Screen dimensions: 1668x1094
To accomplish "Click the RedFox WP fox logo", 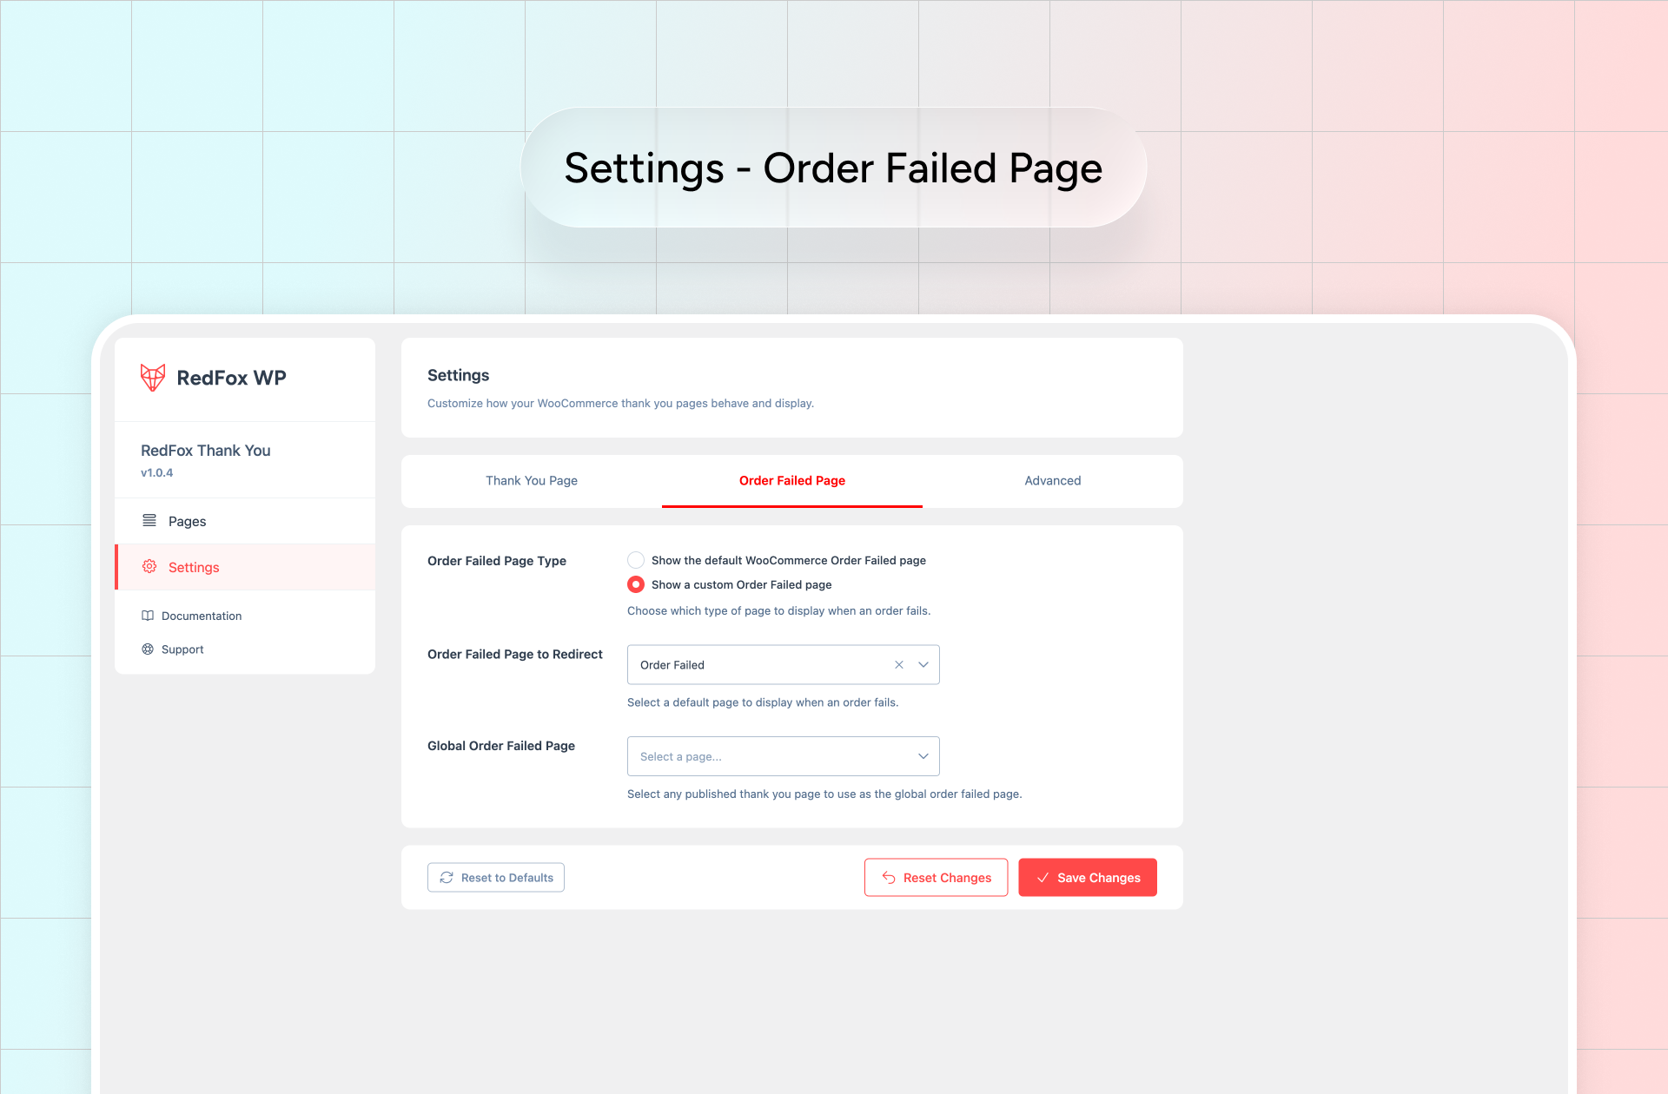I will [151, 377].
